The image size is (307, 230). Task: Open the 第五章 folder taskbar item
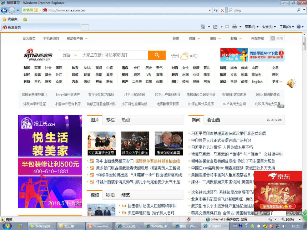(71, 226)
